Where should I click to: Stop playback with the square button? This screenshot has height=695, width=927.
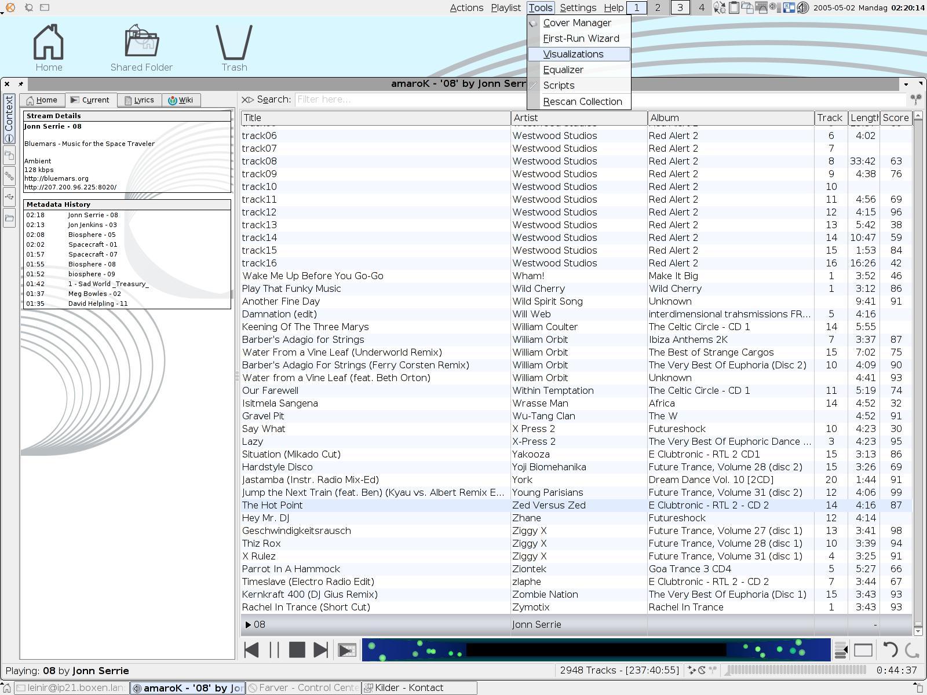tap(297, 650)
